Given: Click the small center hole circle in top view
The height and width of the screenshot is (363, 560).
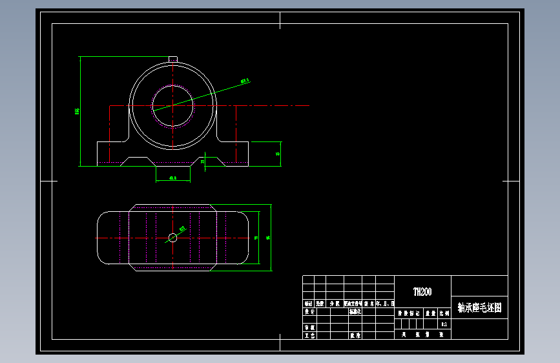Looking at the screenshot, I should click(173, 238).
